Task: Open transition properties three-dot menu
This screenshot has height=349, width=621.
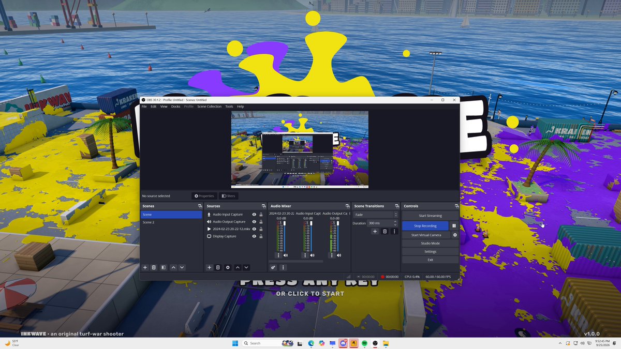Action: [x=394, y=231]
